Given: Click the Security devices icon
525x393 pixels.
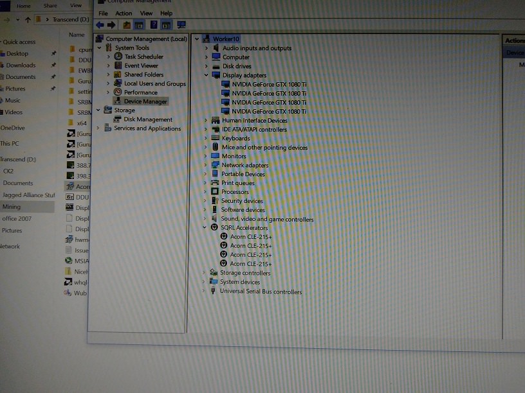Looking at the screenshot, I should coord(215,200).
